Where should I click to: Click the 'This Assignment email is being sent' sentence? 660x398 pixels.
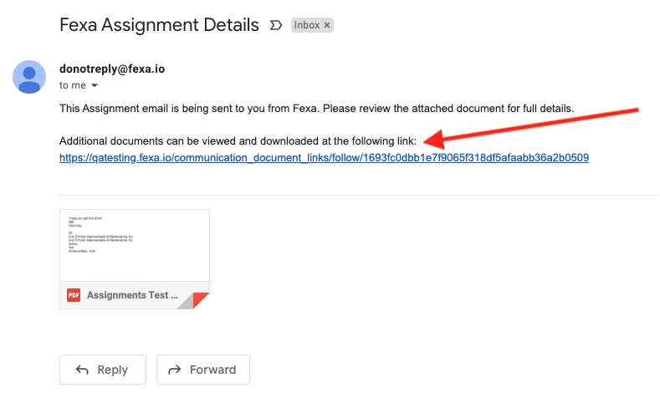point(316,109)
